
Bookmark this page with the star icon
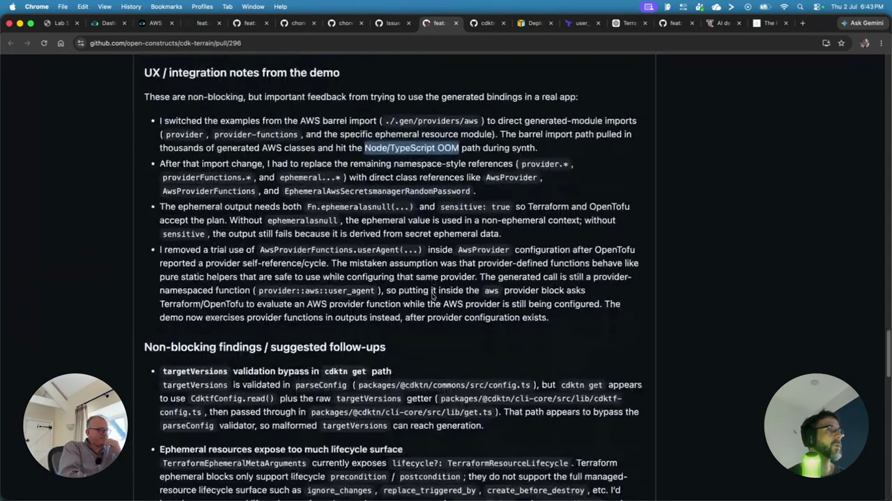841,43
